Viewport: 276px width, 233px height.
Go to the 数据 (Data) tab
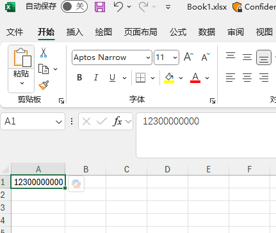207,32
